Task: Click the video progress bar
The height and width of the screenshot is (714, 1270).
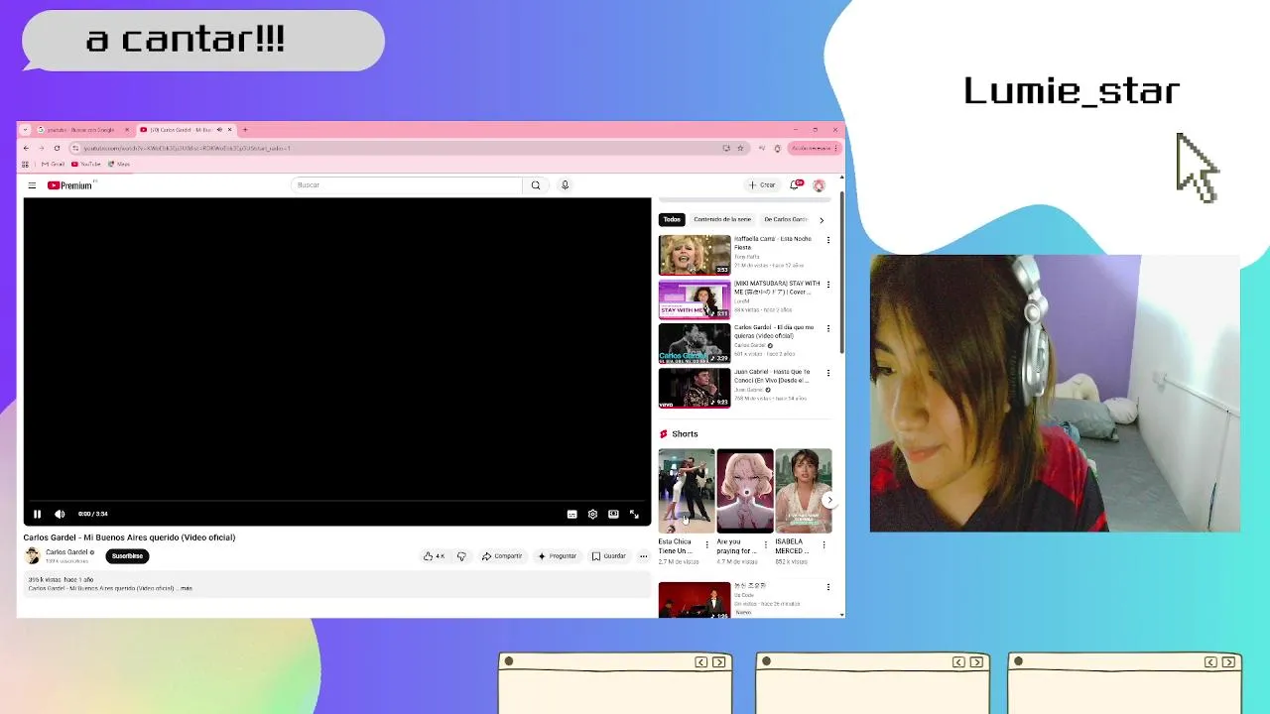Action: click(337, 502)
